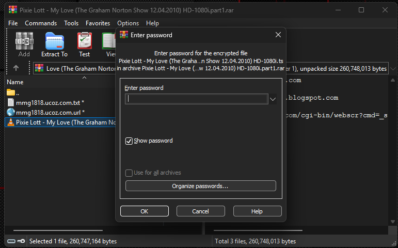Go up one folder level arrow

[16, 68]
